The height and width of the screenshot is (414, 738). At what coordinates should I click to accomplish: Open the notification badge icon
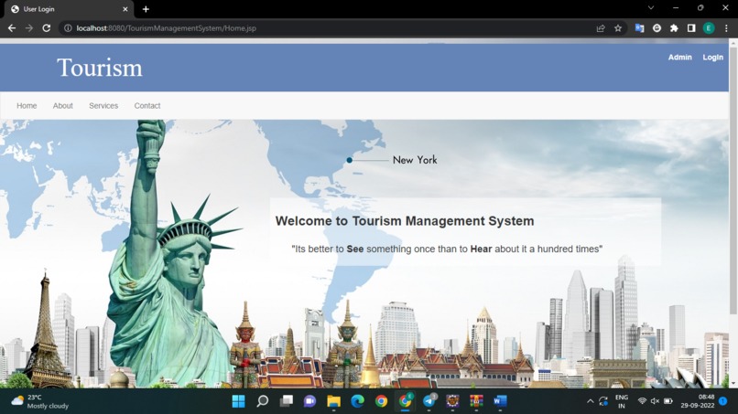coord(723,401)
